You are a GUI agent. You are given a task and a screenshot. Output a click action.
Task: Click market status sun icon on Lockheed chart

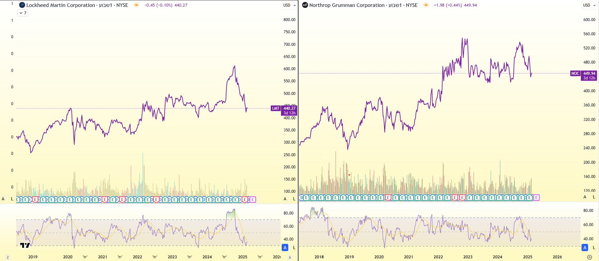tap(136, 5)
